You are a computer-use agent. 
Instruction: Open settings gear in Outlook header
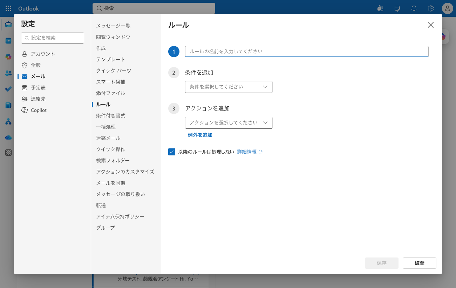pos(431,8)
